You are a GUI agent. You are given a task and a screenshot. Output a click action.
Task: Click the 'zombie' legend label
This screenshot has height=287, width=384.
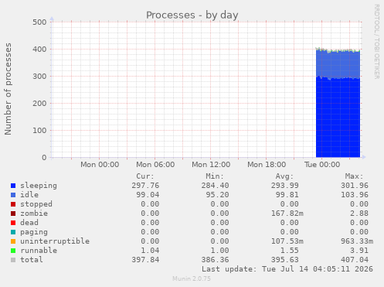point(34,214)
